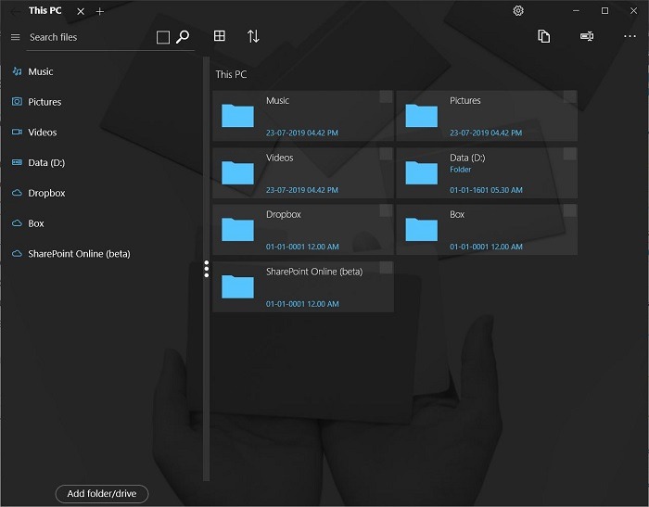Click the Dropbox cloud icon in sidebar
The height and width of the screenshot is (507, 649).
coord(17,193)
